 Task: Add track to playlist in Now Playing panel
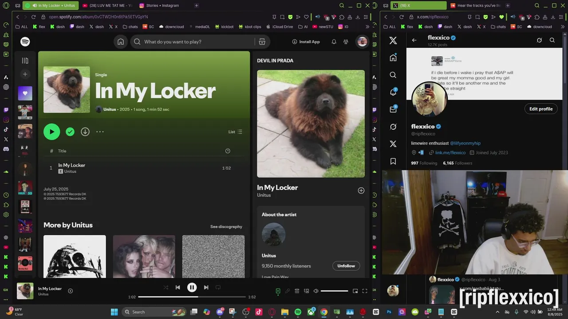tap(361, 191)
